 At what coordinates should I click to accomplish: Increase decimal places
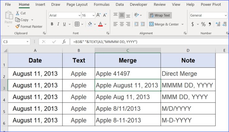[218, 24]
